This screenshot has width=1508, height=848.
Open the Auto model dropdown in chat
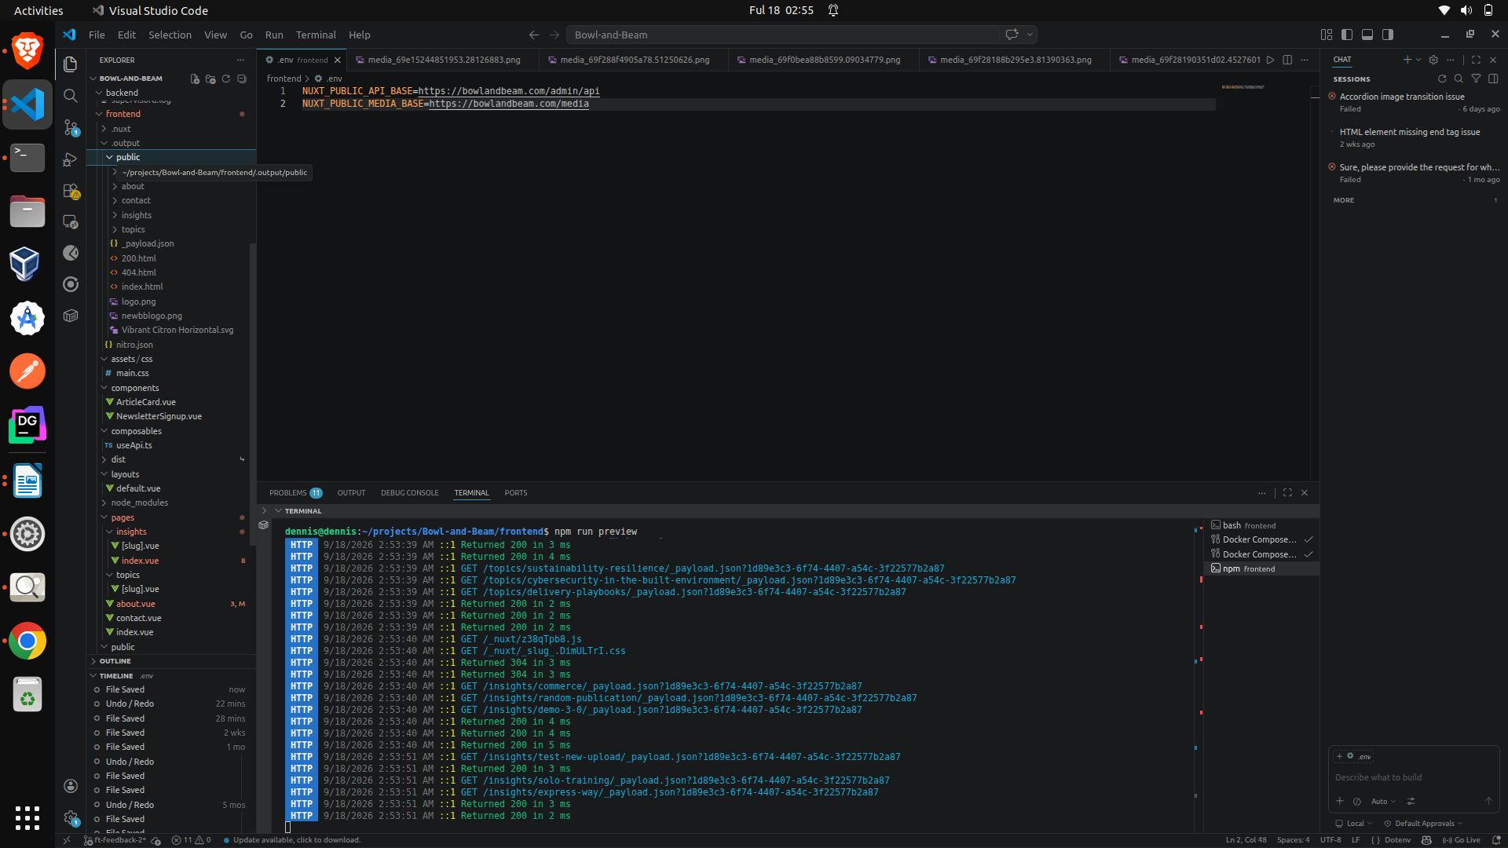(x=1383, y=802)
